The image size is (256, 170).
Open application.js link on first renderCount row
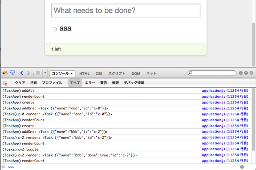click(225, 96)
